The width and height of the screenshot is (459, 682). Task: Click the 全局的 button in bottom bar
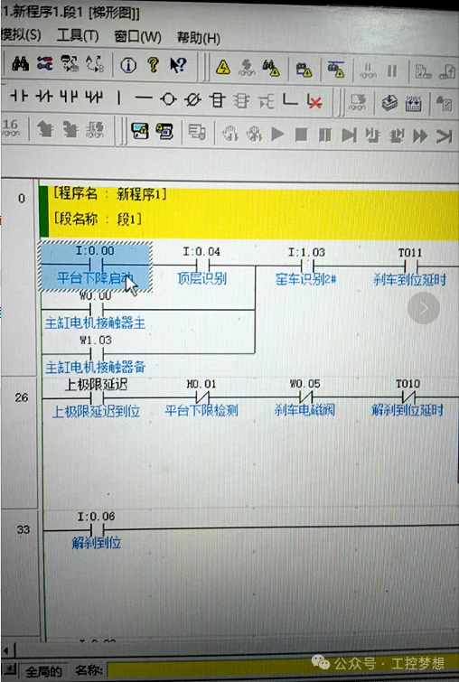43,671
